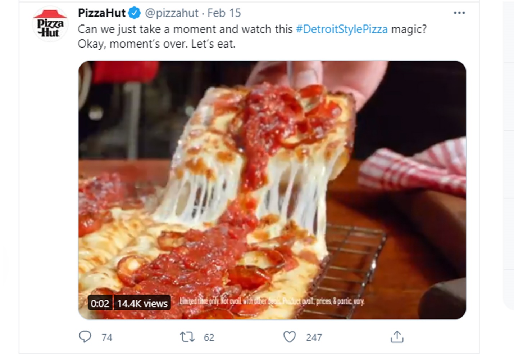Open the tweet options three-dot menu
Screen dimensions: 514x354
[x=459, y=12]
